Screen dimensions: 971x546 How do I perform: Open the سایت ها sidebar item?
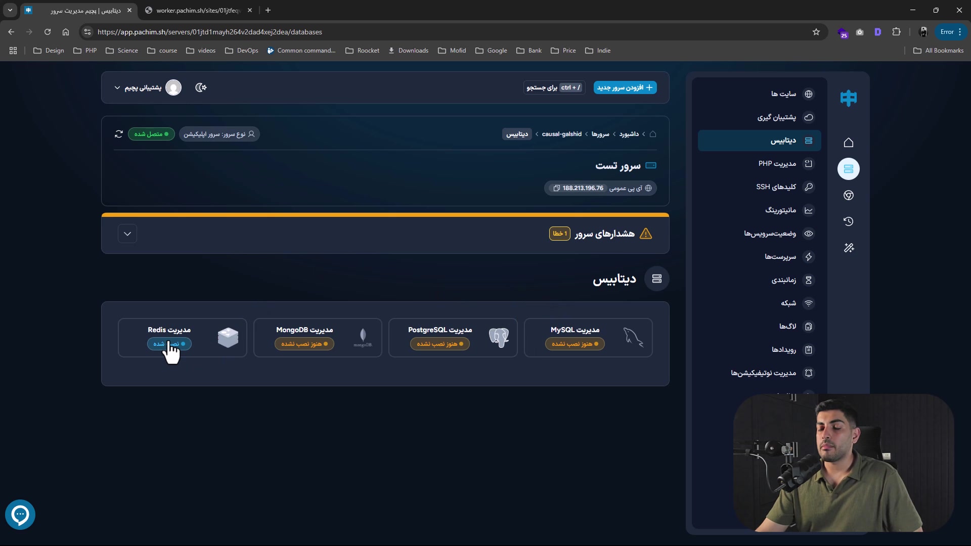[759, 94]
